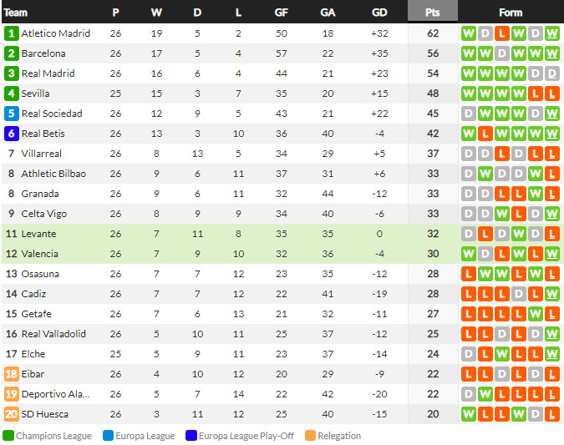Sort standings by GF column header
Viewport: 564px width, 445px height.
point(282,13)
